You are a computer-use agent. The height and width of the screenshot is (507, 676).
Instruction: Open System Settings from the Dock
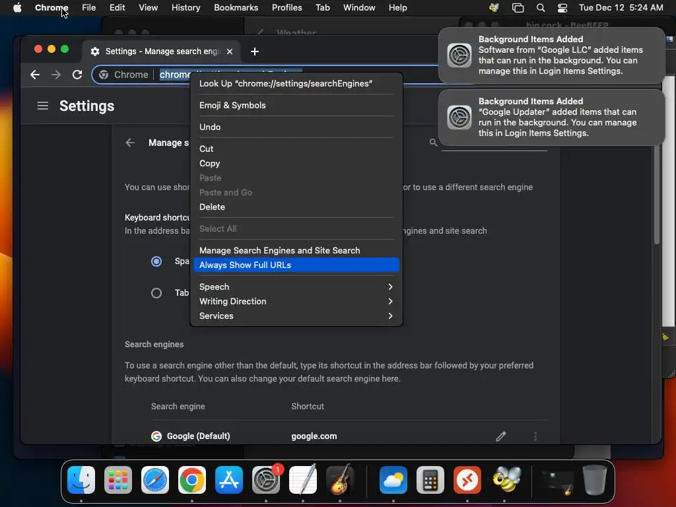point(266,480)
